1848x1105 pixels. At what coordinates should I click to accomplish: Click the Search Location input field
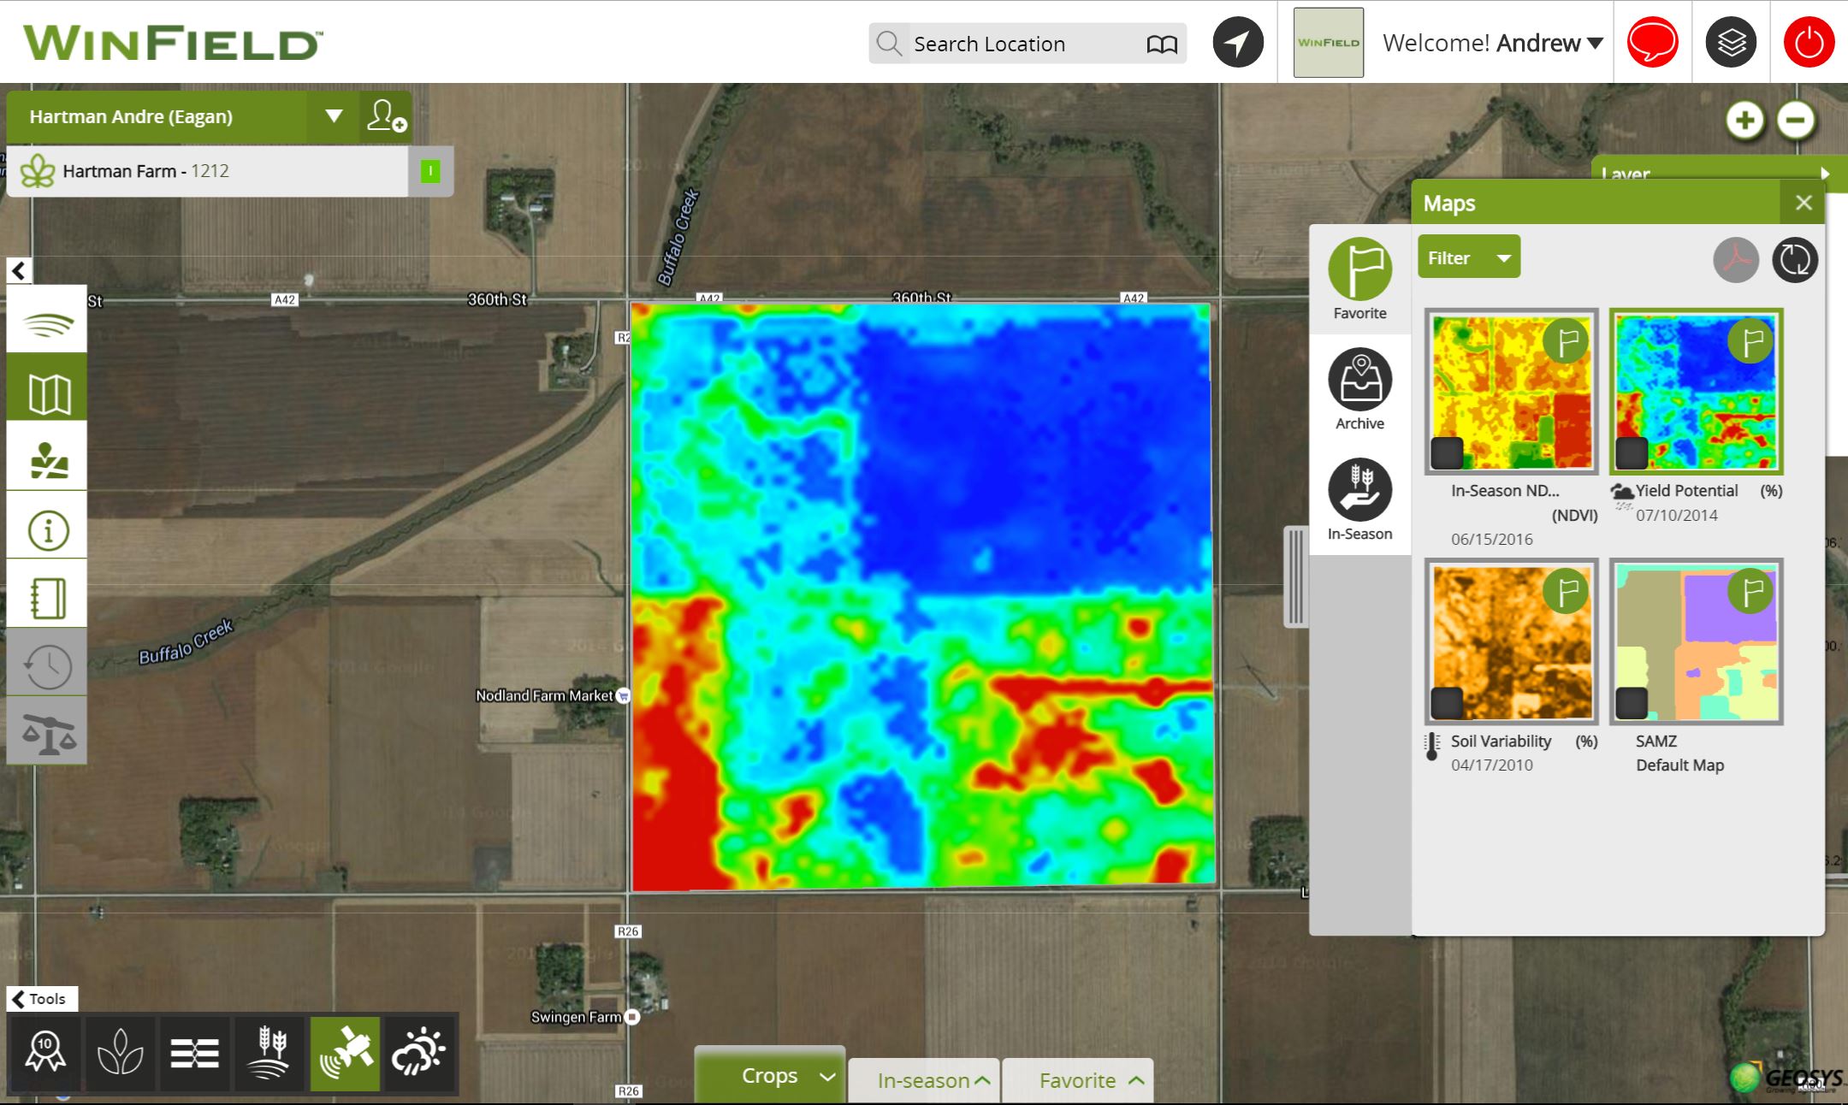(1010, 44)
